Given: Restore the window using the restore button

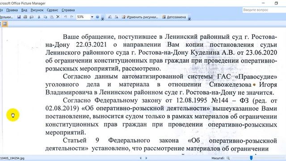Looking at the screenshot, I should tap(276, 3).
